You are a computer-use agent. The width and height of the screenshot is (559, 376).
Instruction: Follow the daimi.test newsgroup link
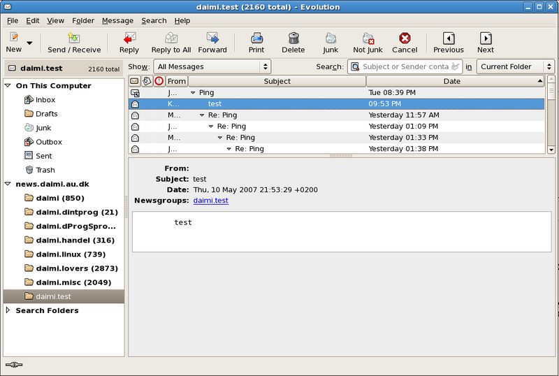pyautogui.click(x=211, y=201)
